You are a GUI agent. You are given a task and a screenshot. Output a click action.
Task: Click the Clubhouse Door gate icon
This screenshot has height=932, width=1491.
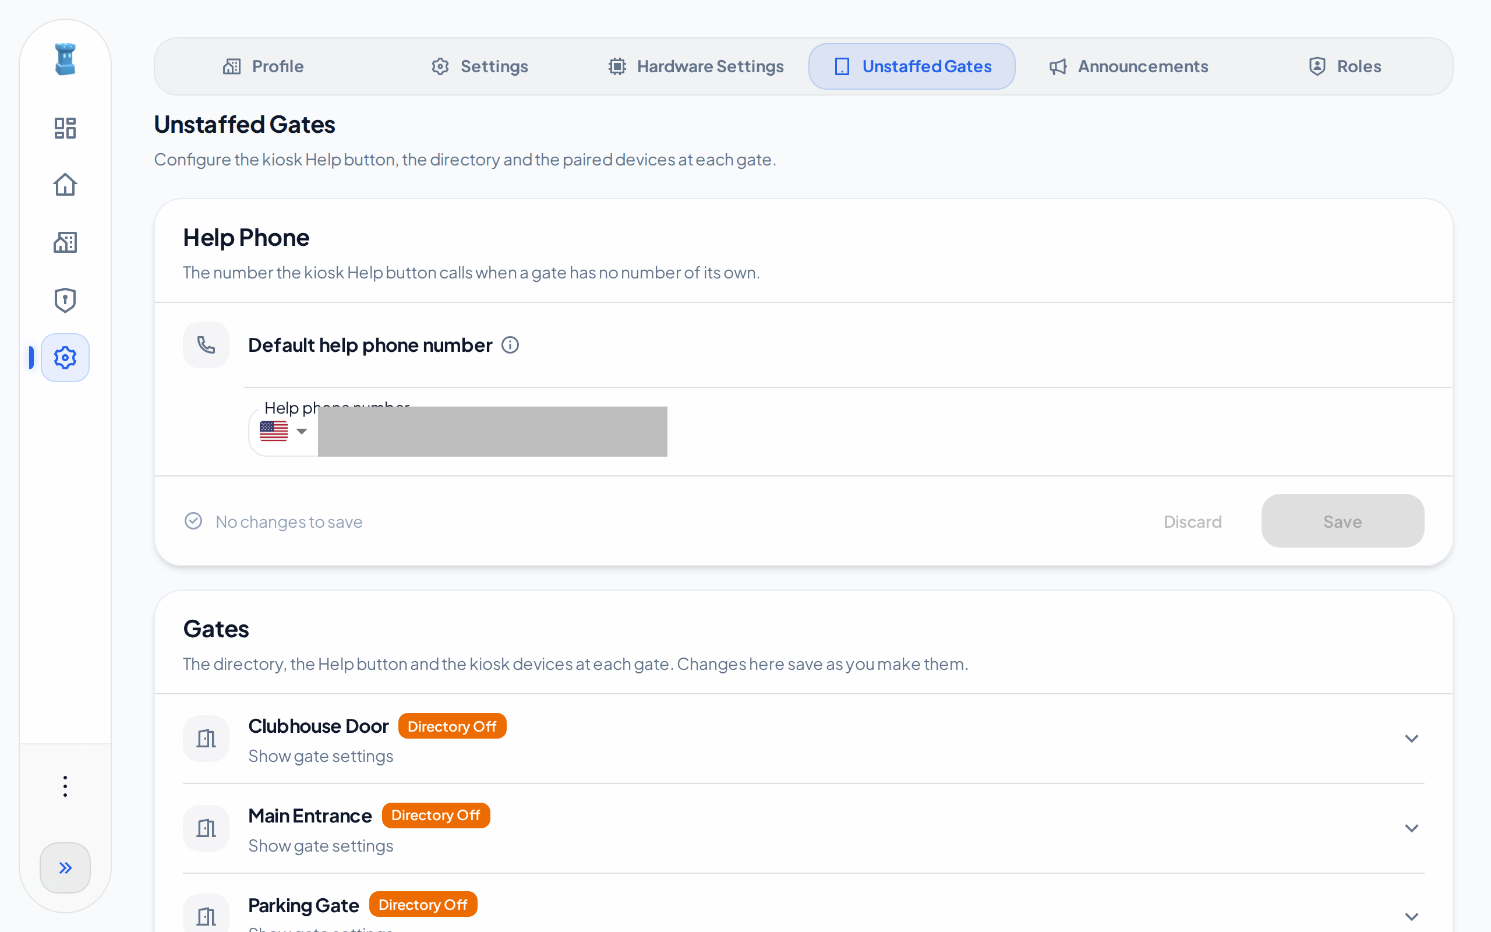pos(206,739)
